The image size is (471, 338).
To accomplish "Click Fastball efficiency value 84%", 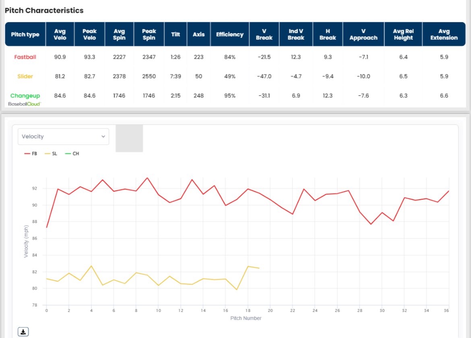I will (230, 57).
